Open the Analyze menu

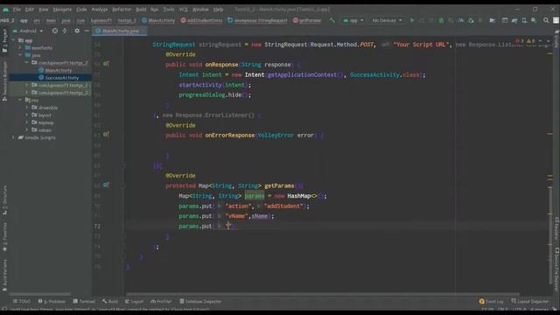pos(99,10)
